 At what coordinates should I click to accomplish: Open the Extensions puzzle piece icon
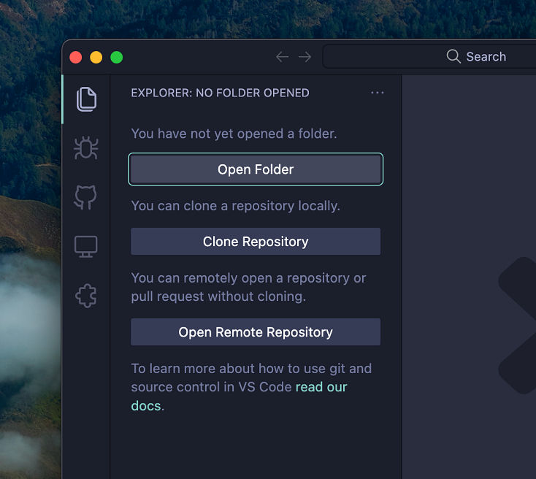(x=86, y=296)
